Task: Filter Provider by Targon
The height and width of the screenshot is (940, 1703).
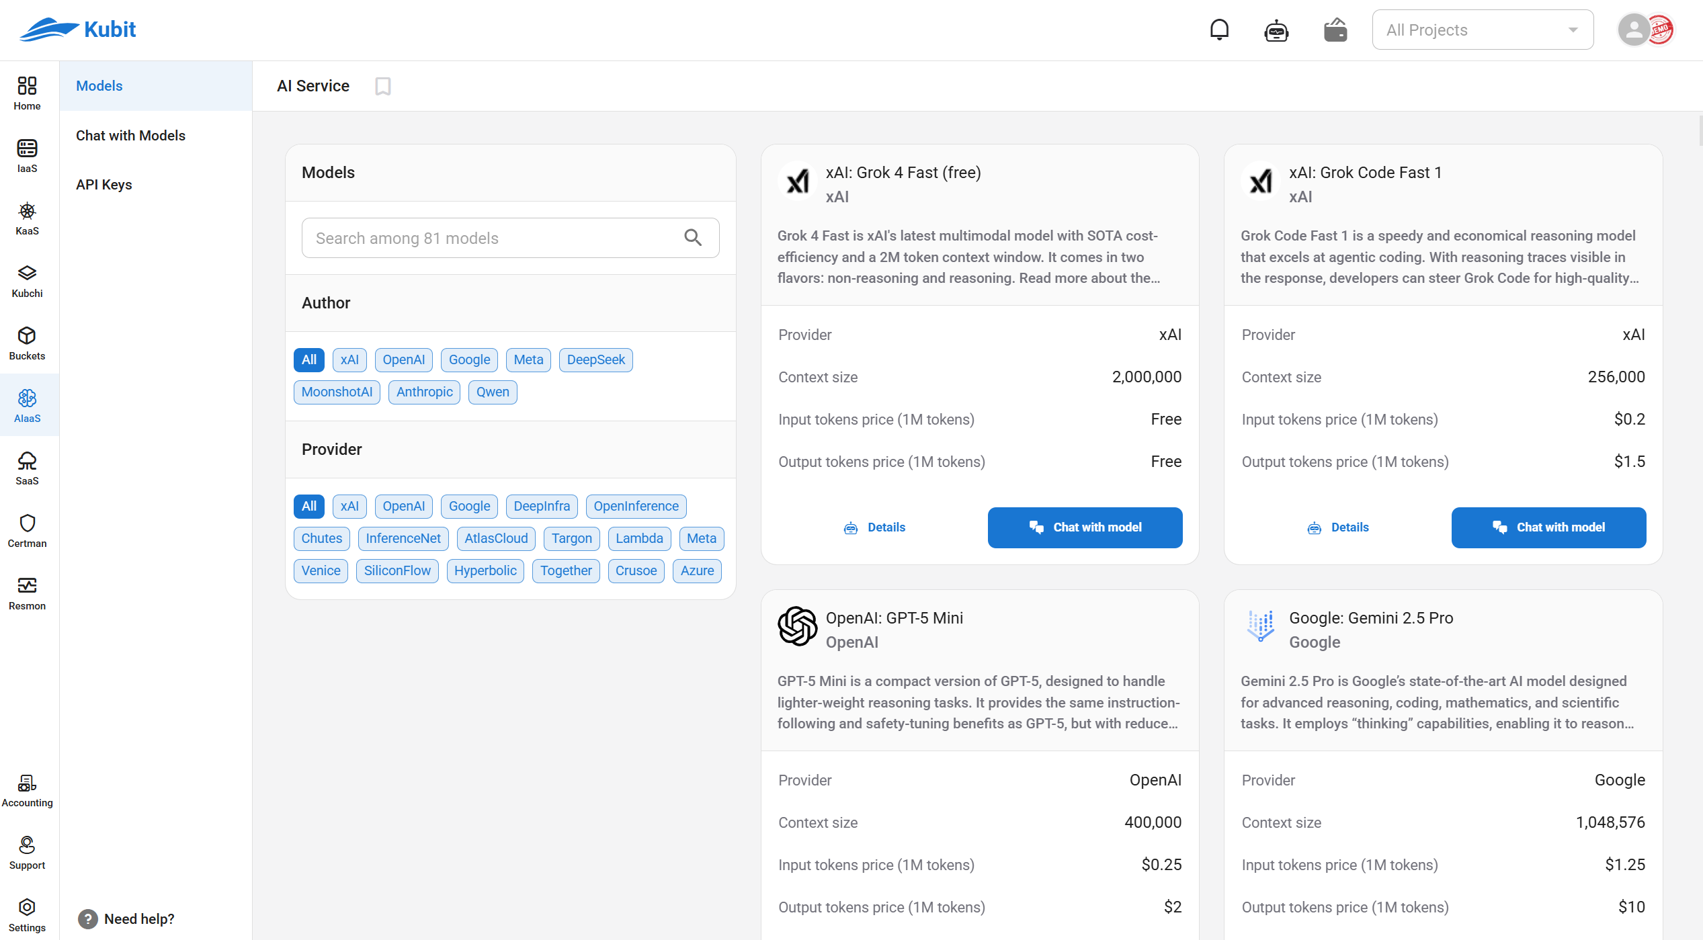Action: click(x=572, y=539)
